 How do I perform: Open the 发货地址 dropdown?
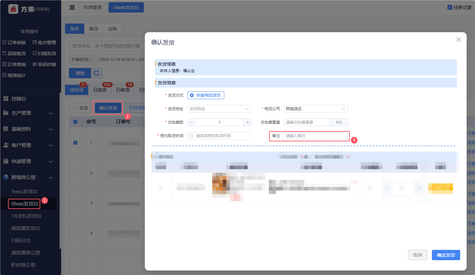pos(219,109)
